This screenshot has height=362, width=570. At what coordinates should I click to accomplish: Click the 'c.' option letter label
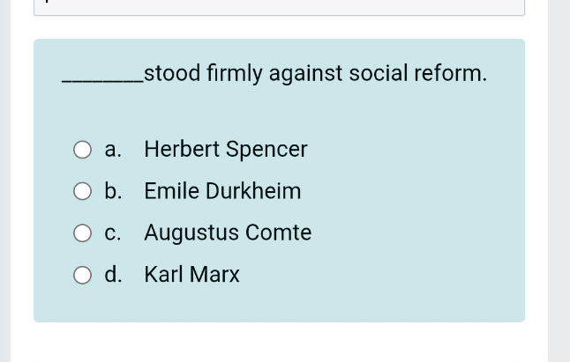113,233
